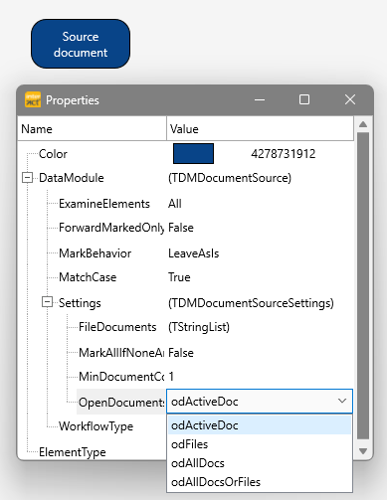
Task: Click the ForwardMarkedOnly False value
Action: 181,228
